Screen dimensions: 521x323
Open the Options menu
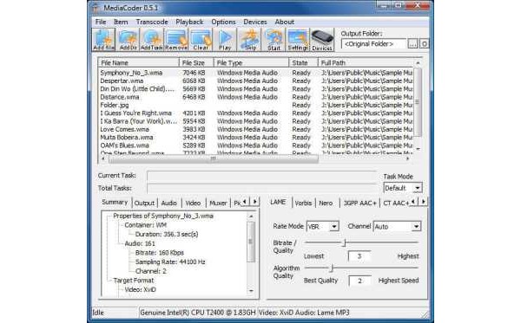click(x=223, y=22)
